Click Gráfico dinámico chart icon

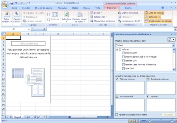(120, 13)
